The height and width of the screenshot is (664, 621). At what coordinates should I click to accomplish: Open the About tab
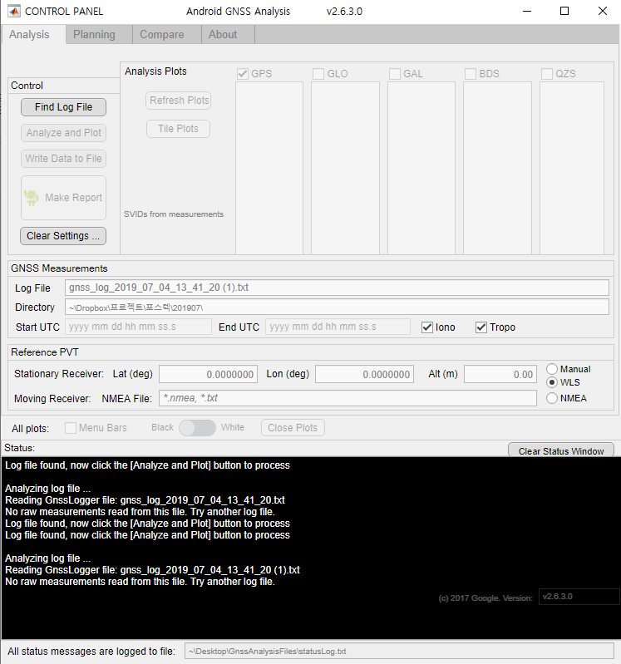coord(223,35)
